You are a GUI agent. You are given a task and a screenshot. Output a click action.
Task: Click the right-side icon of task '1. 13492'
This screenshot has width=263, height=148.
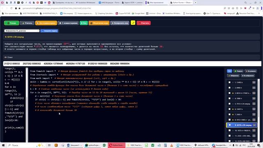coord(254,82)
